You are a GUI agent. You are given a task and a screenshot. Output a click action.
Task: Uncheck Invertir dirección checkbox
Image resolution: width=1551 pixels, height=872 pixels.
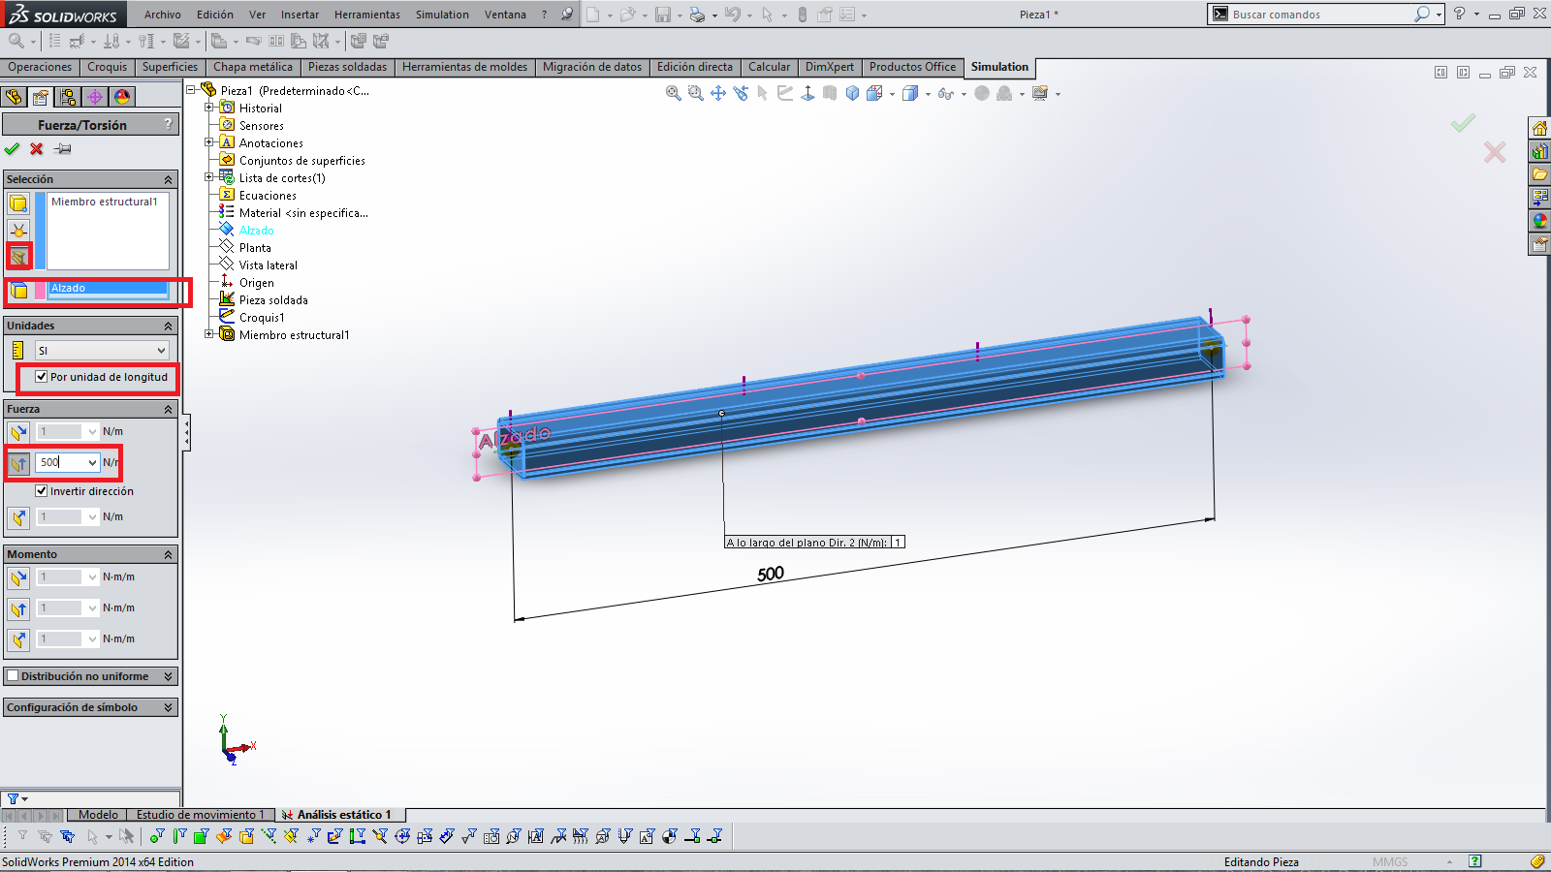click(42, 491)
